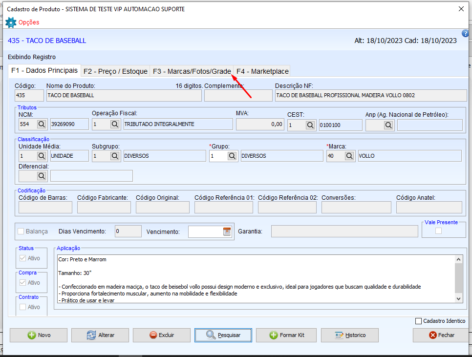
Task: Open the Historico button
Action: [350, 335]
